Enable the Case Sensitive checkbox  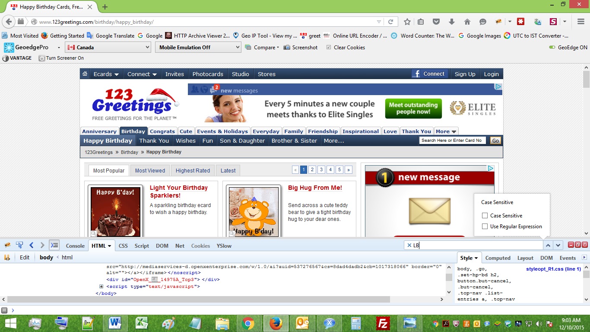(485, 215)
